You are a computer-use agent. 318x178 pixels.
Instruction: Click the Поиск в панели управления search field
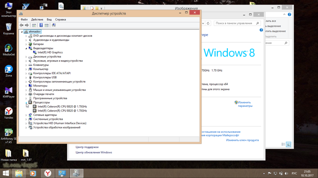[x=237, y=23]
